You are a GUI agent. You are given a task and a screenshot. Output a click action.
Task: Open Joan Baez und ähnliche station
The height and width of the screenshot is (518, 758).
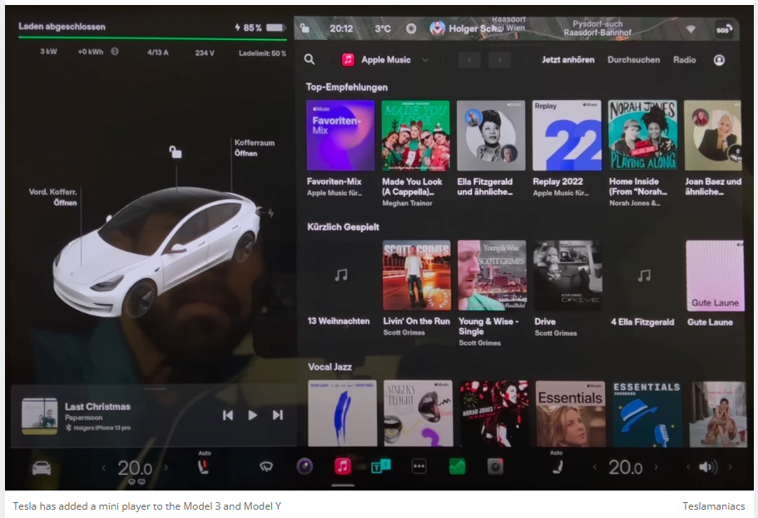(712, 136)
